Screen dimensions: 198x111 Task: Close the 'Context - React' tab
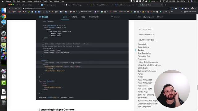[x=161, y=5]
